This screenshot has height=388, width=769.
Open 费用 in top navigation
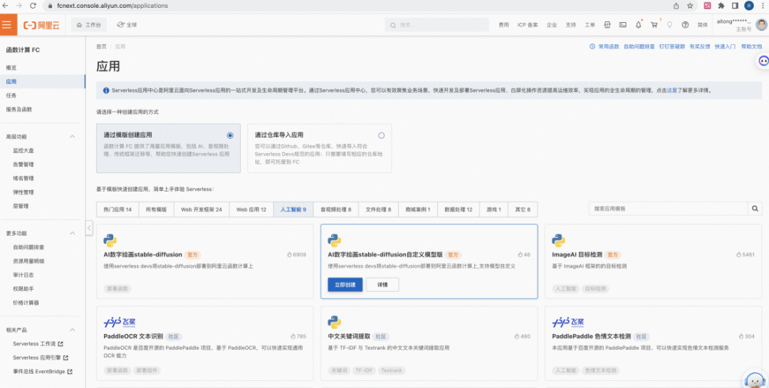pyautogui.click(x=503, y=25)
